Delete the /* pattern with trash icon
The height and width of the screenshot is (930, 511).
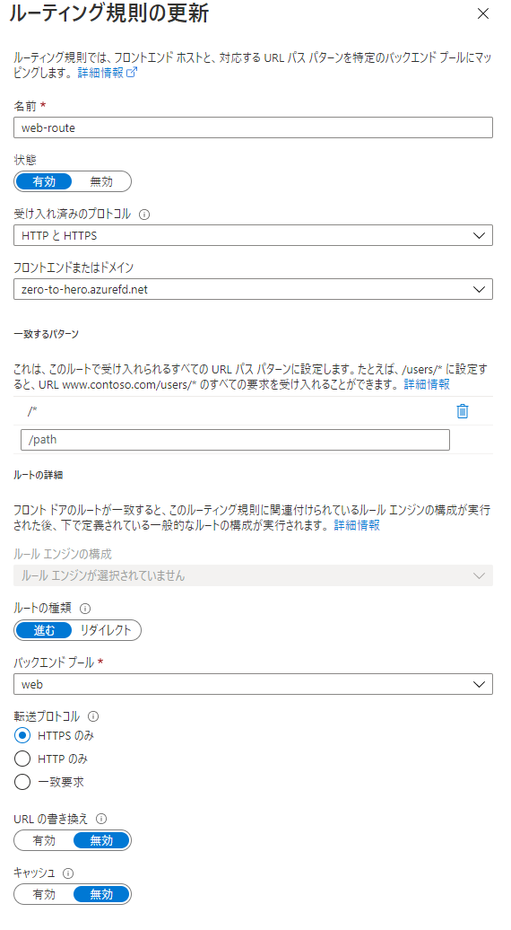463,411
